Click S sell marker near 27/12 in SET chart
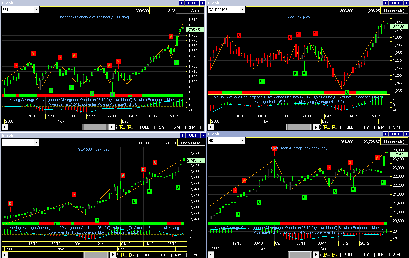 [x=171, y=36]
